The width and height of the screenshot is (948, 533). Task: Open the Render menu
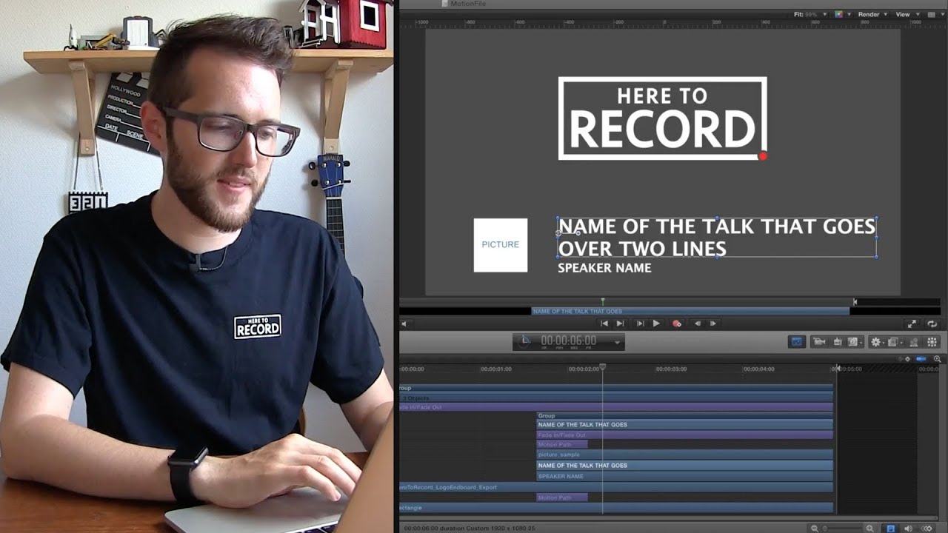(x=872, y=14)
